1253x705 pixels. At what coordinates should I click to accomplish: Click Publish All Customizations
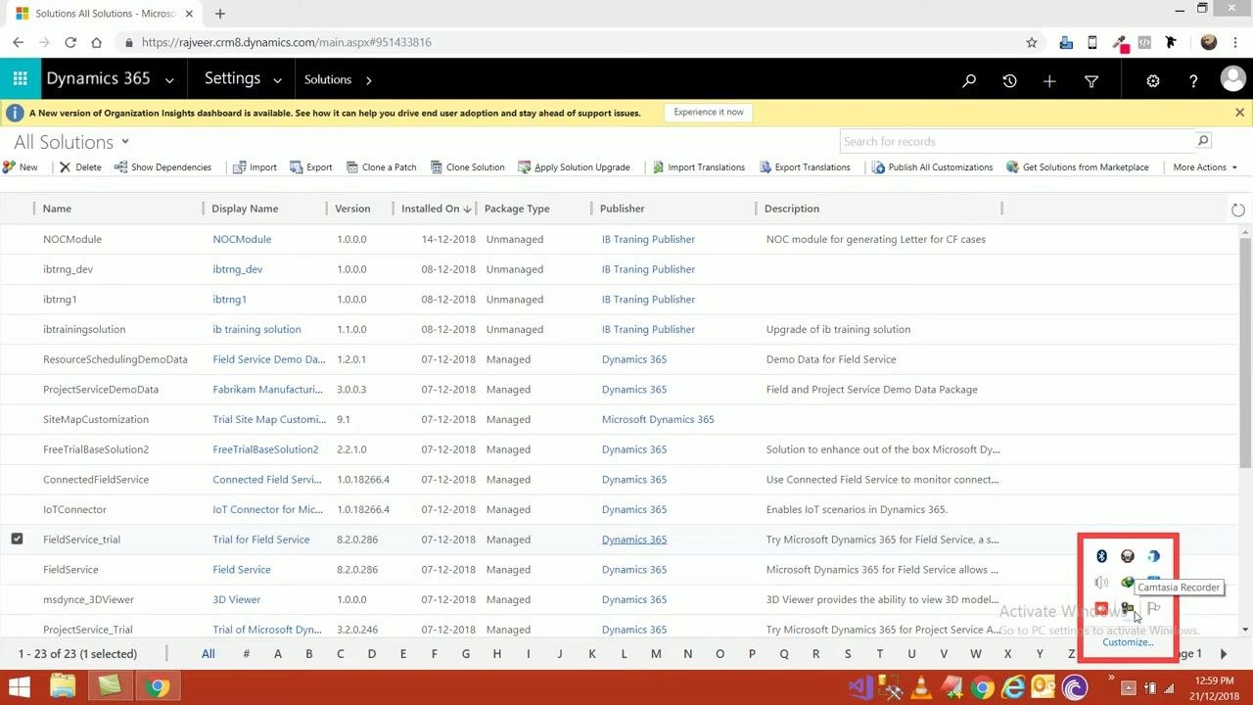pyautogui.click(x=933, y=167)
